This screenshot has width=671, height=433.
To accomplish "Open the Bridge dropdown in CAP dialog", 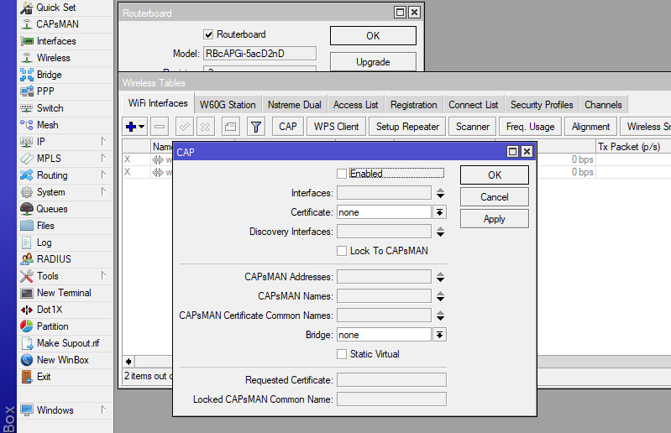I will click(x=440, y=335).
